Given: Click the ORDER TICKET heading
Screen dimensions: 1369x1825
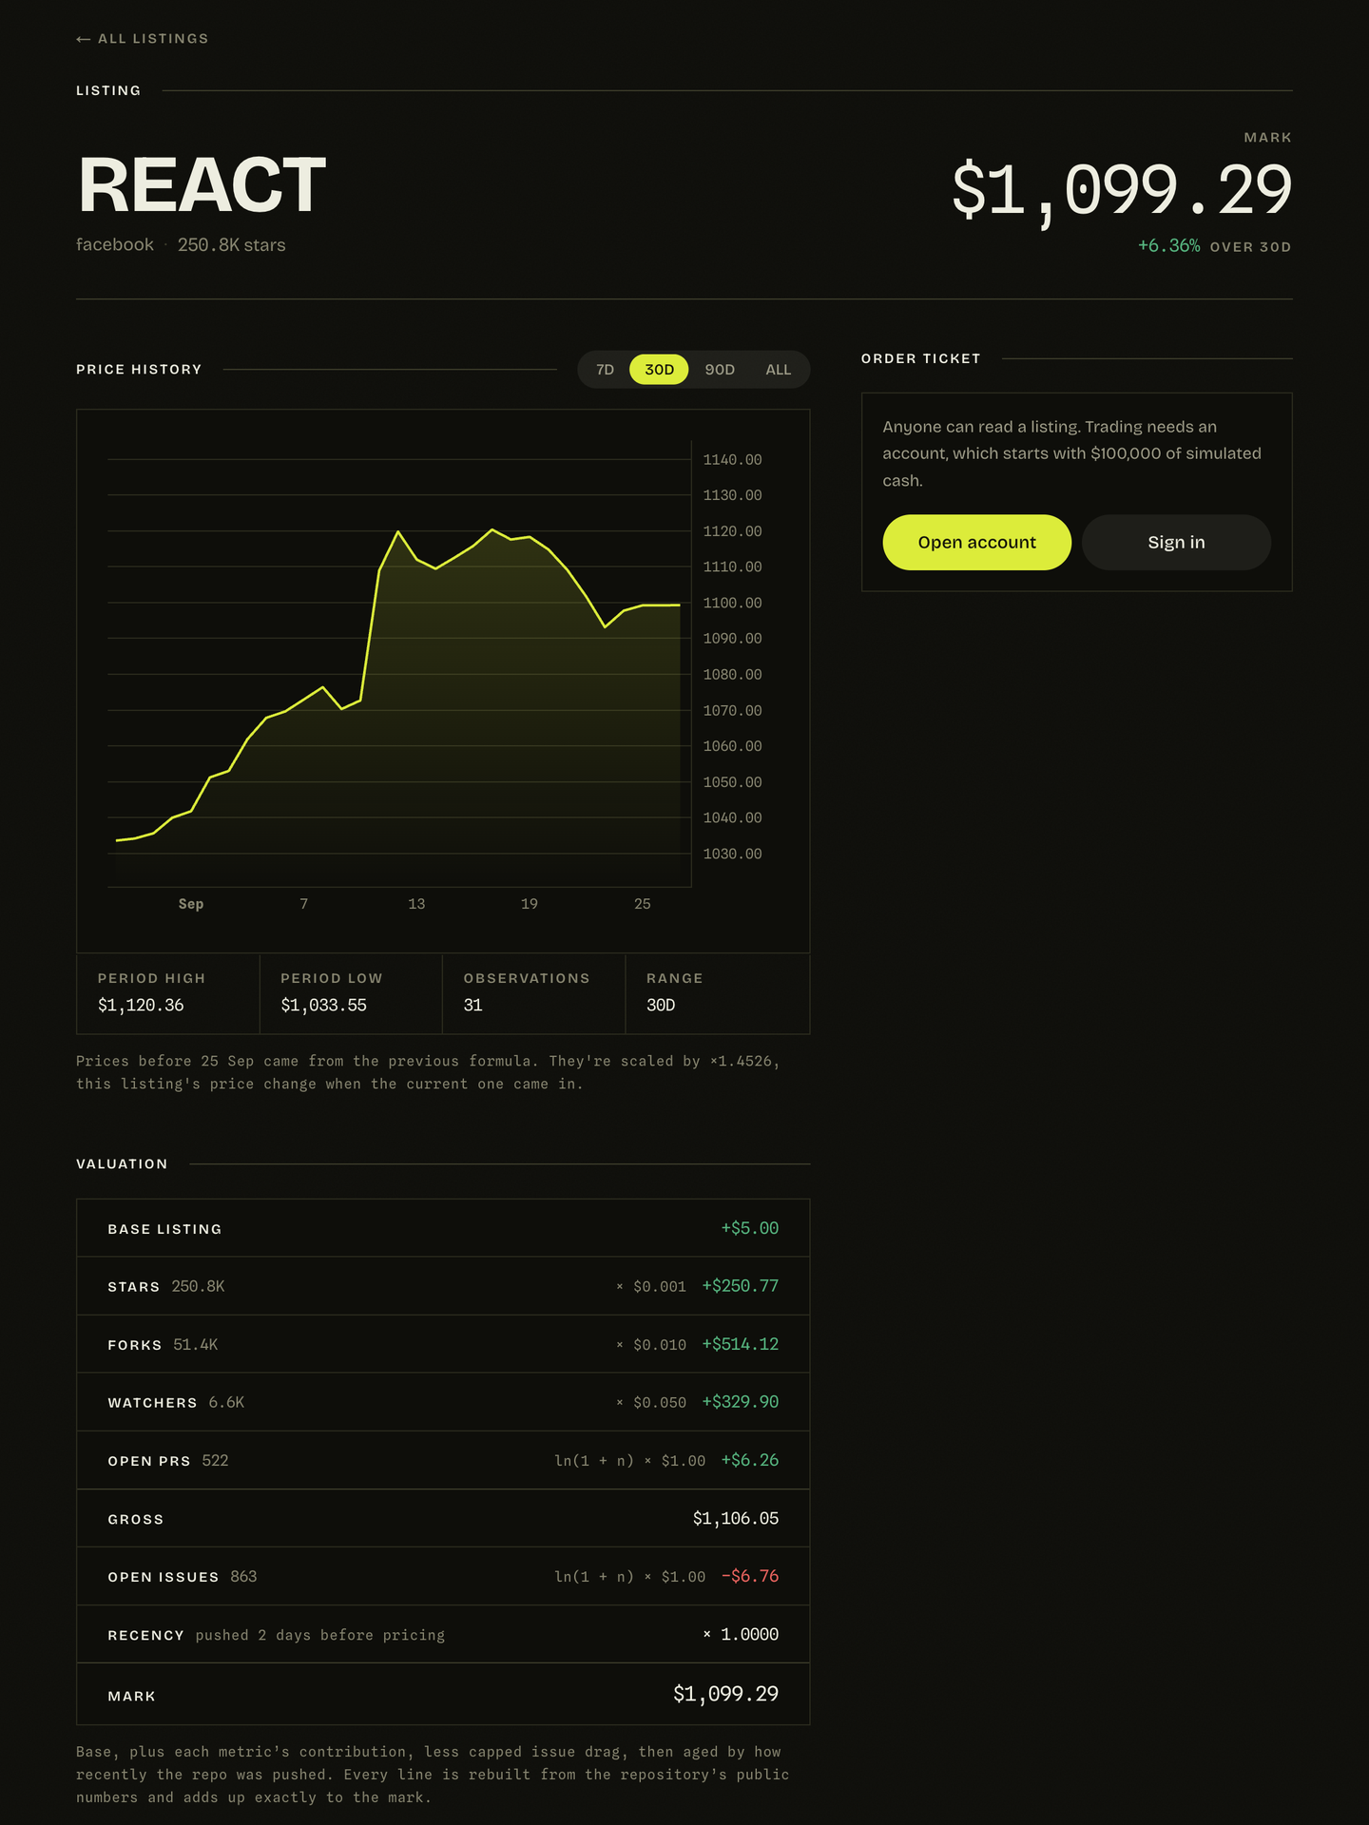Looking at the screenshot, I should (920, 358).
